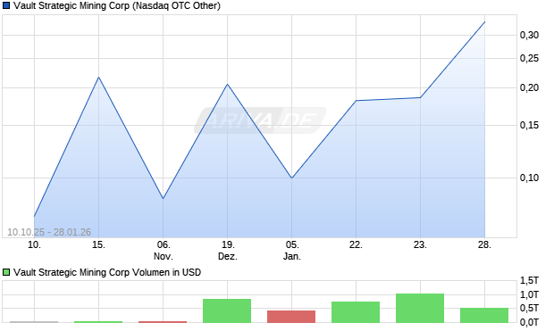
Task: Click the chart line start point above 10.
Action: [x=34, y=216]
